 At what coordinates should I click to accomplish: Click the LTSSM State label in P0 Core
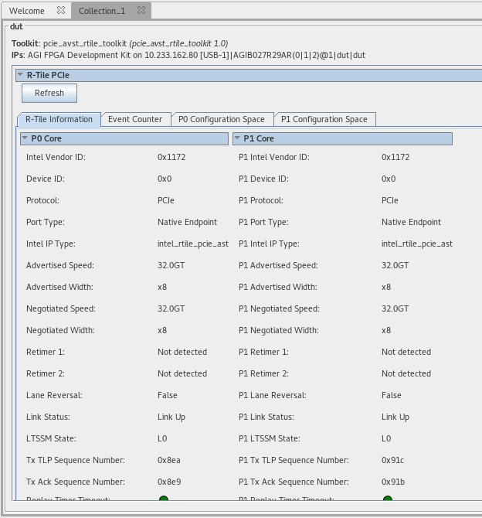coord(51,438)
